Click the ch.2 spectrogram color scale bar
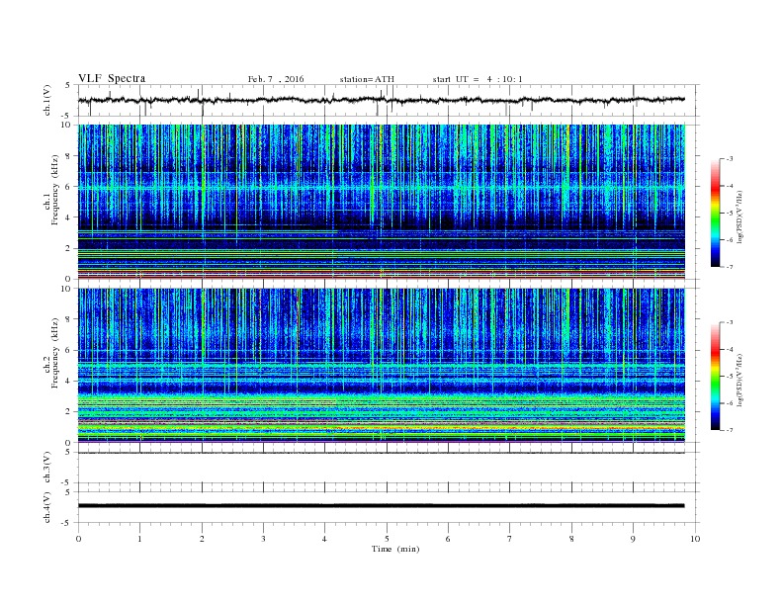 pos(715,376)
